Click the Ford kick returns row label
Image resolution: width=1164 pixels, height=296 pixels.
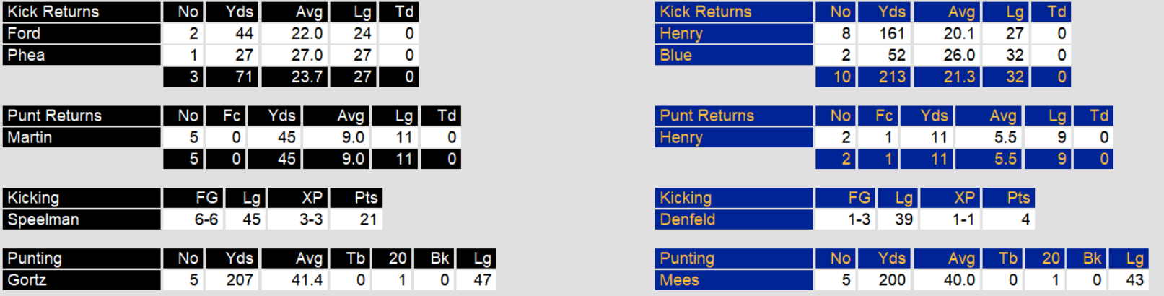tap(82, 33)
